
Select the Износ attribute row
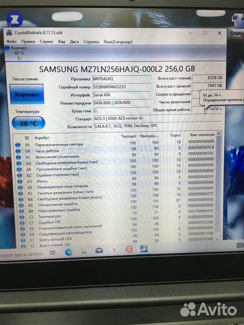coord(116,180)
